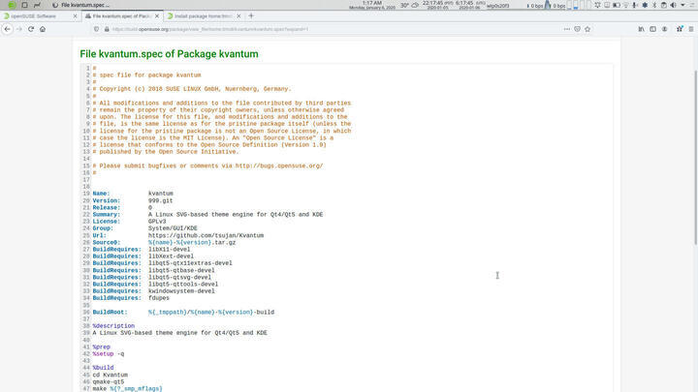This screenshot has width=698, height=392.
Task: Open the Firefox hamburger menu
Action: point(691,29)
